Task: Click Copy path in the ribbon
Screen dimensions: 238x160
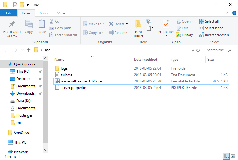Action: [60, 28]
